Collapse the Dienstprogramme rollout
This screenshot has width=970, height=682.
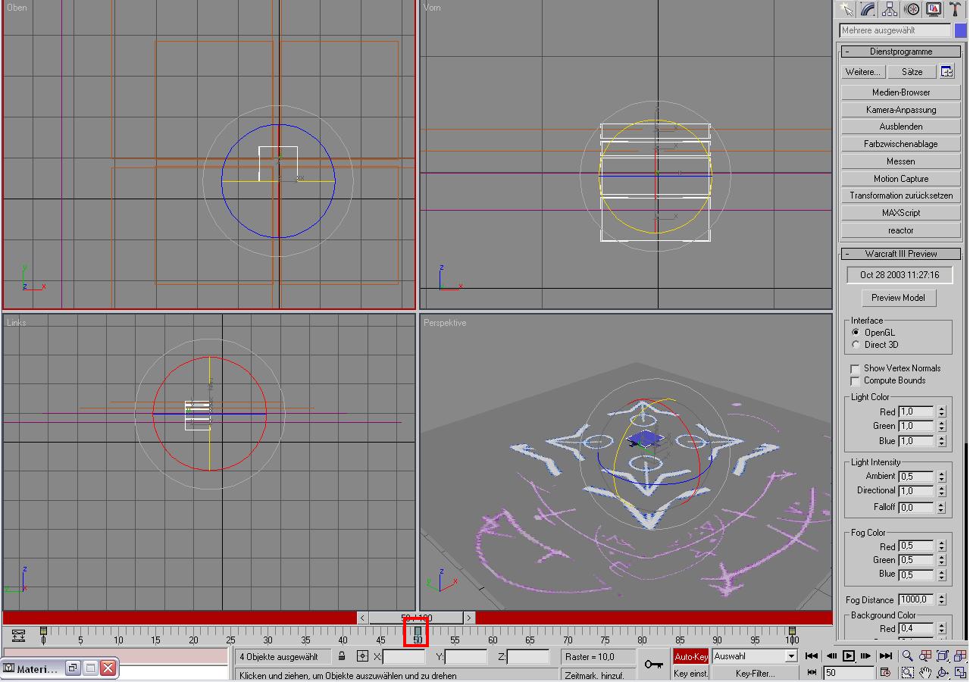pos(900,52)
